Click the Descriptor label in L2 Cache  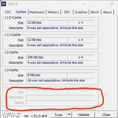(16, 63)
